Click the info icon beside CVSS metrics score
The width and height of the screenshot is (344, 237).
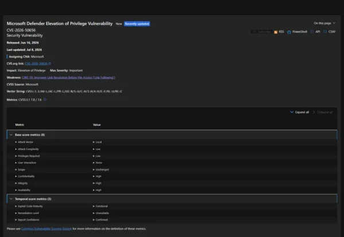pyautogui.click(x=45, y=100)
